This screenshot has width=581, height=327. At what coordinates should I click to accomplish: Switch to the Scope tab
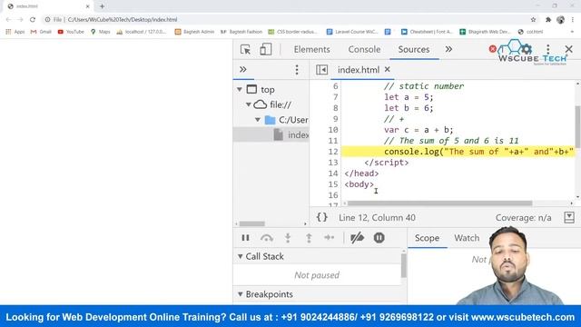(427, 238)
